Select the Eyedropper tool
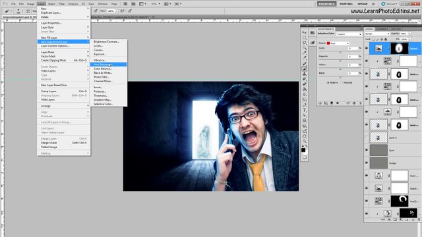This screenshot has width=422, height=237. tap(305, 57)
